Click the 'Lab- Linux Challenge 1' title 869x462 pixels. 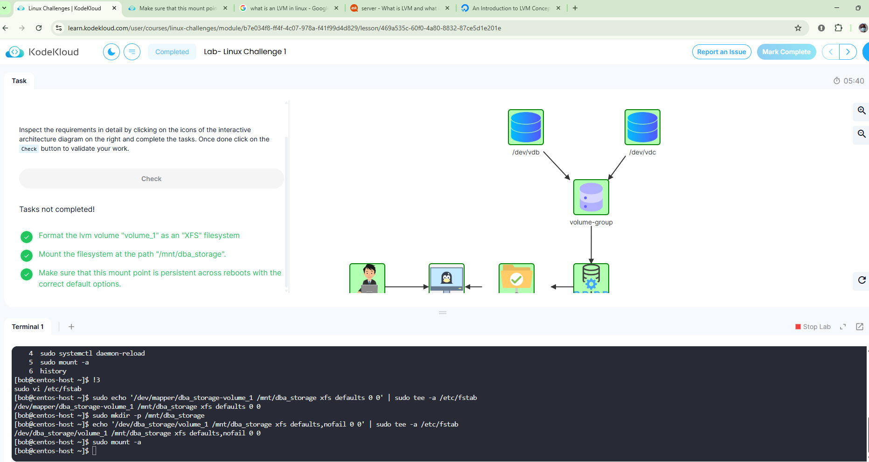245,52
